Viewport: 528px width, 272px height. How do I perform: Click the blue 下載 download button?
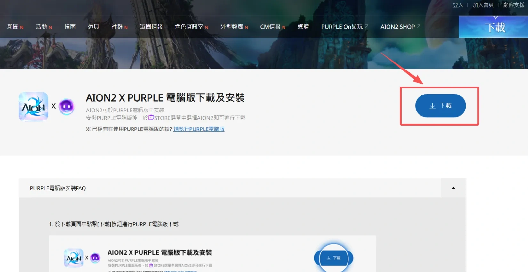click(440, 106)
